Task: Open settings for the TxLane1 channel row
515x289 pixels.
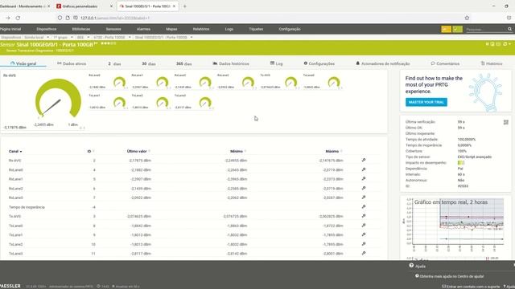Action: click(x=364, y=234)
